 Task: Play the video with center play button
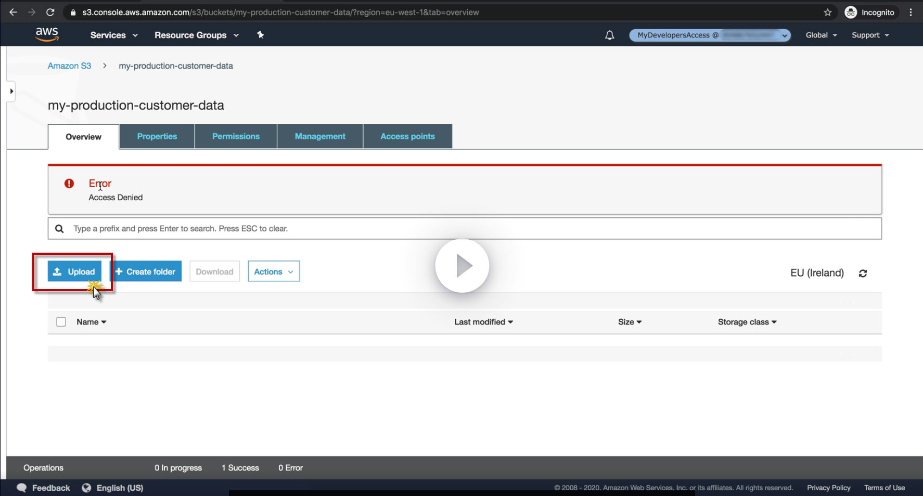462,266
